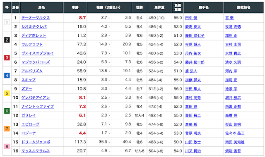265x157 pixels.
Task: Open trainer 加用 正 in ディアボレット row
Action: (x=231, y=36)
